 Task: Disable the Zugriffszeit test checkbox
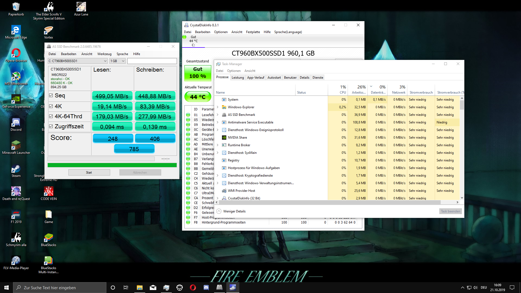click(x=51, y=126)
